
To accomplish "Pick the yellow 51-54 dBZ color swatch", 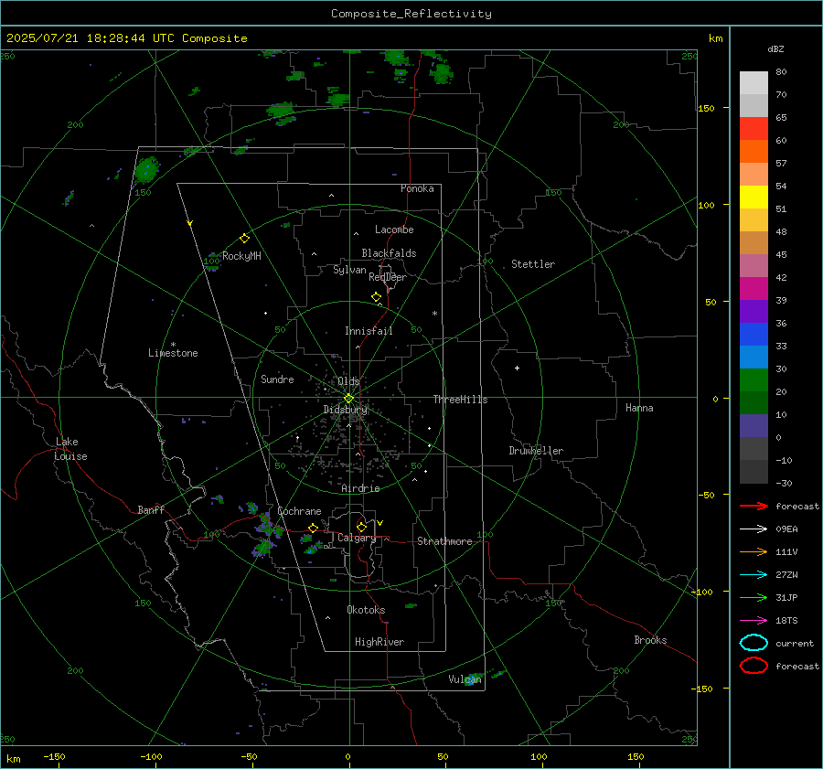I will pos(754,198).
